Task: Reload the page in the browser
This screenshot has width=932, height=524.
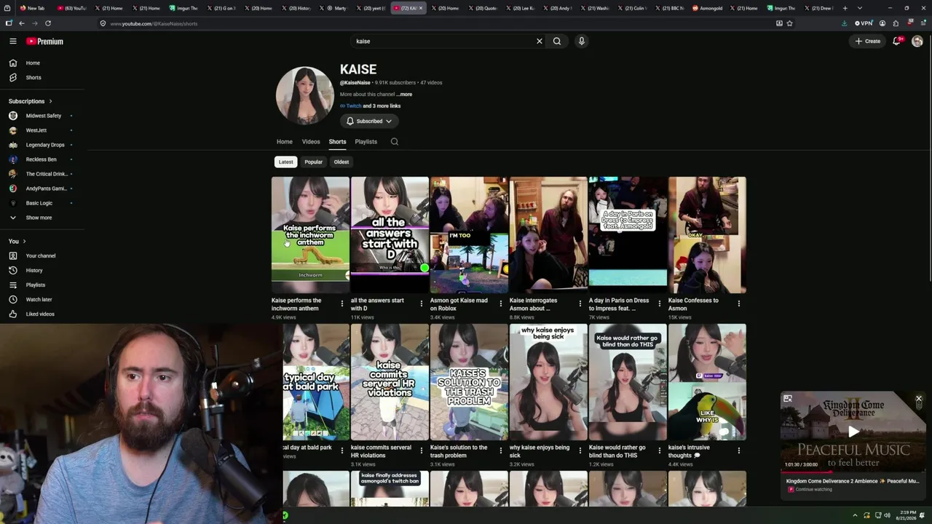Action: click(x=48, y=23)
